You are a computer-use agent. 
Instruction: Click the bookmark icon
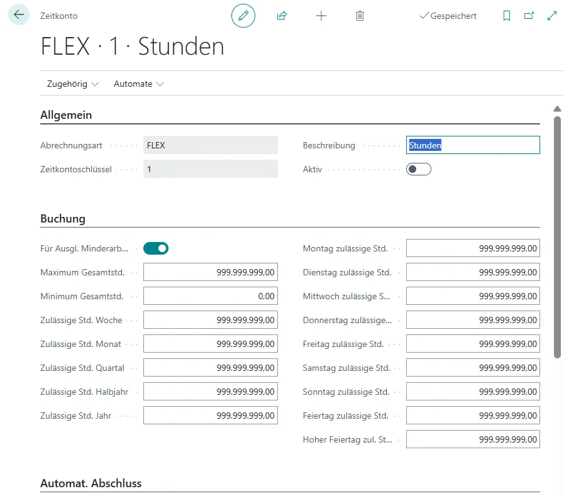pyautogui.click(x=507, y=16)
